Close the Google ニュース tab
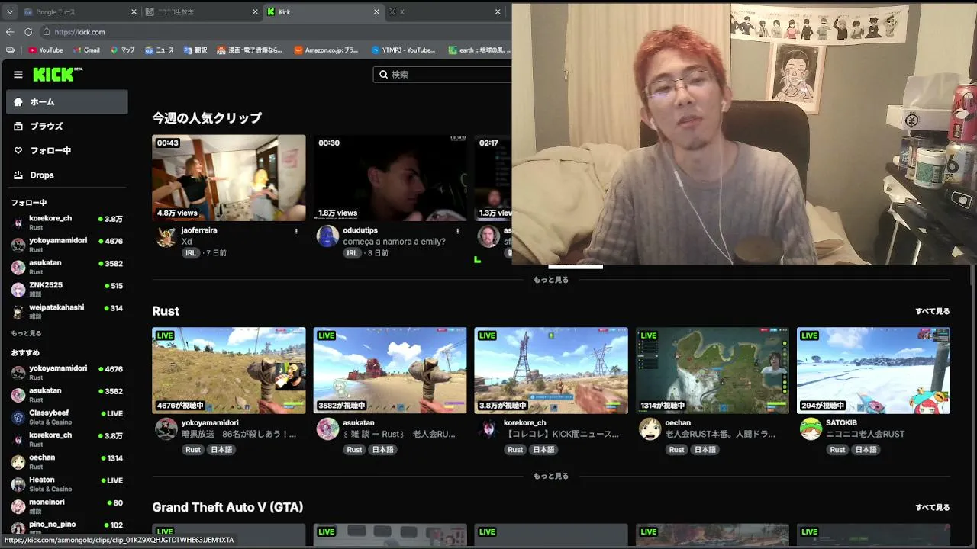Screen dimensions: 977x549 (x=134, y=12)
